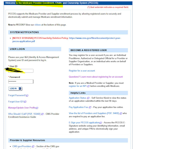Click the external-link icon after E-Sign your PECOS application
The height and width of the screenshot is (149, 195).
[101, 123]
